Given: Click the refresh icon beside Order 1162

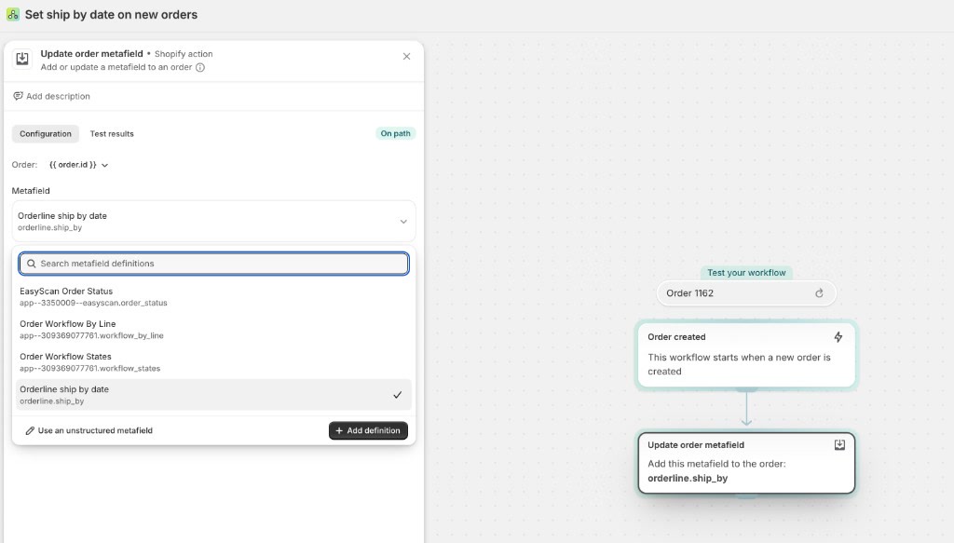Looking at the screenshot, I should coord(819,293).
